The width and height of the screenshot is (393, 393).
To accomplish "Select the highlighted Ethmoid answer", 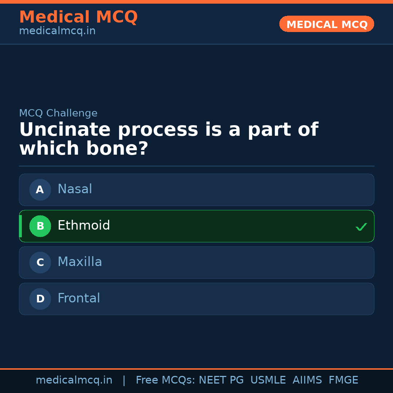I will pyautogui.click(x=196, y=226).
